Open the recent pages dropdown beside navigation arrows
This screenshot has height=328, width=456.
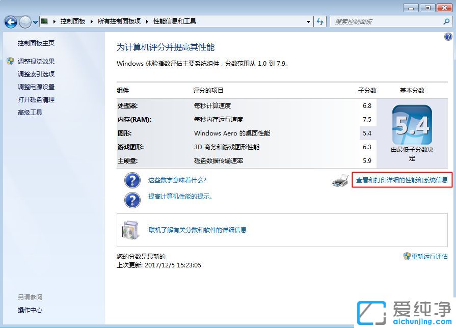pyautogui.click(x=34, y=22)
